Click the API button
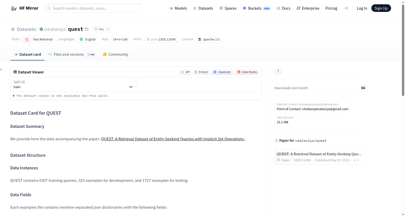Viewport: 405px width, 217px height. 185,72
